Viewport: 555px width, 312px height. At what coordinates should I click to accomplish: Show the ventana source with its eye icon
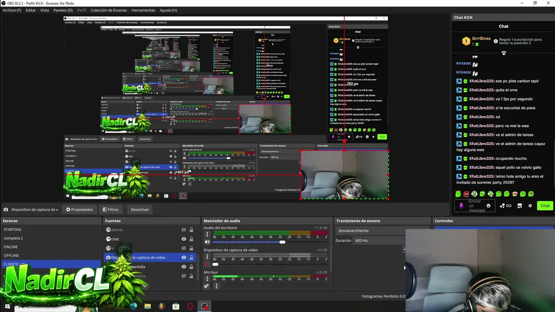pos(183,276)
